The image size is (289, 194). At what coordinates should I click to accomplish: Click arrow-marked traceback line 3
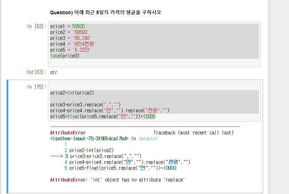point(96,156)
